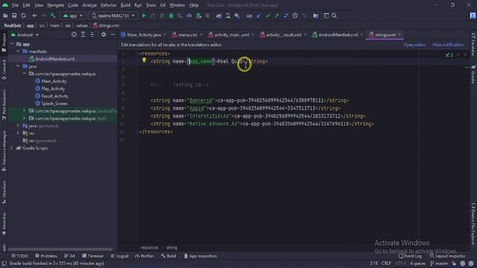Switch to the menu.xml tab
Image resolution: width=477 pixels, height=268 pixels.
coord(187,35)
